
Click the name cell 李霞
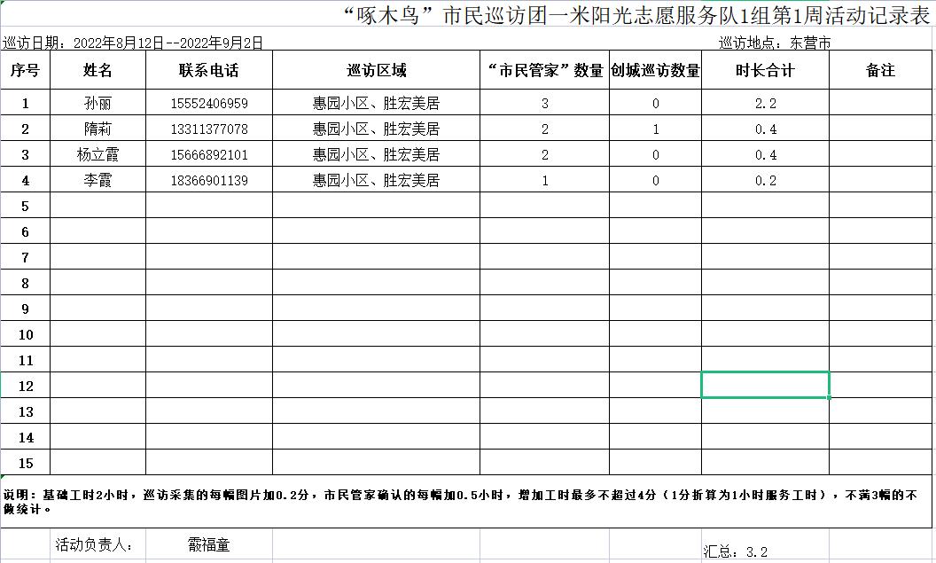coord(97,180)
